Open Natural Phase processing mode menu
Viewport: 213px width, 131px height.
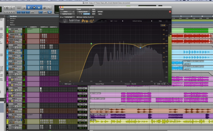pos(99,84)
